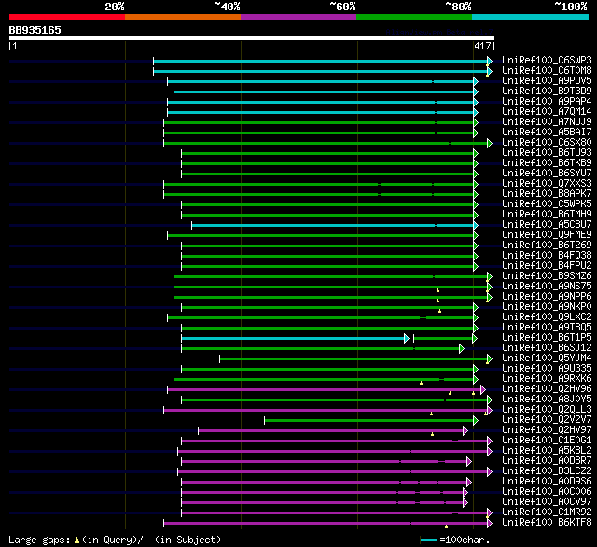Click the UniRef100_B6TKB9 label
597x547 pixels.
coord(547,163)
